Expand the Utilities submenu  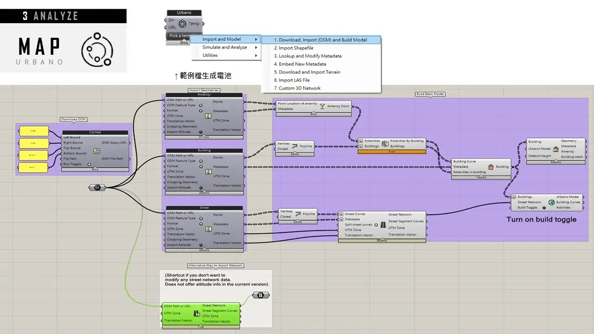(226, 55)
